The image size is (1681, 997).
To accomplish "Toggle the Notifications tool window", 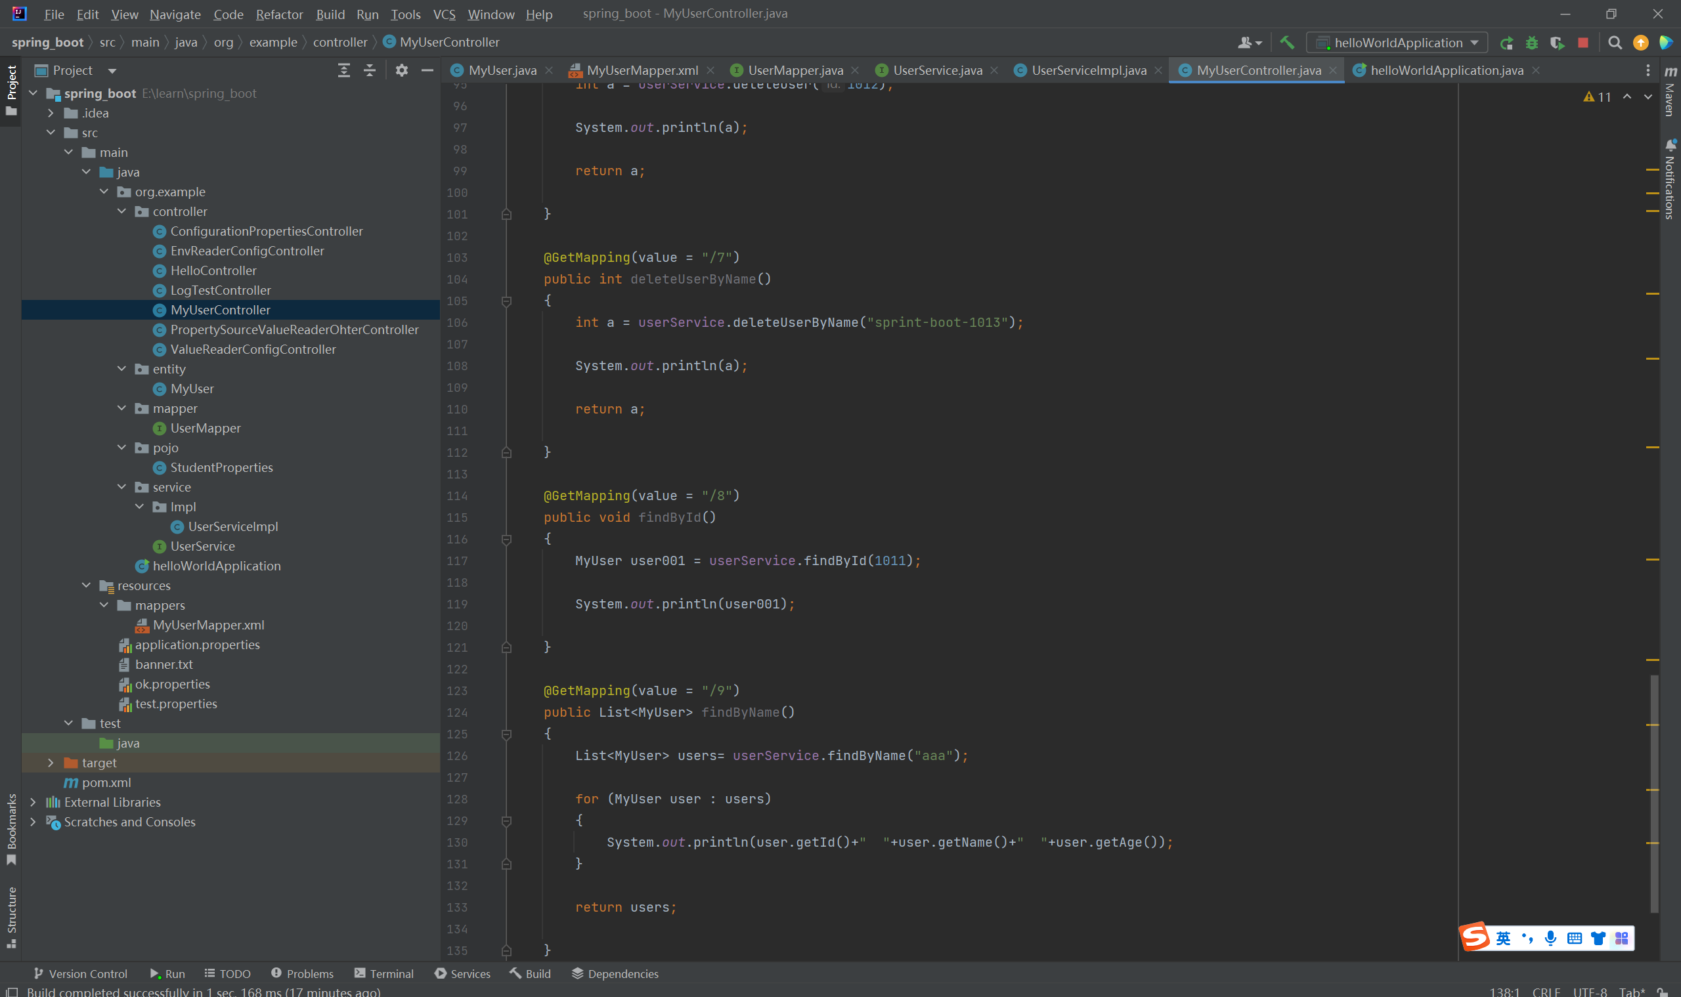I will click(x=1670, y=180).
